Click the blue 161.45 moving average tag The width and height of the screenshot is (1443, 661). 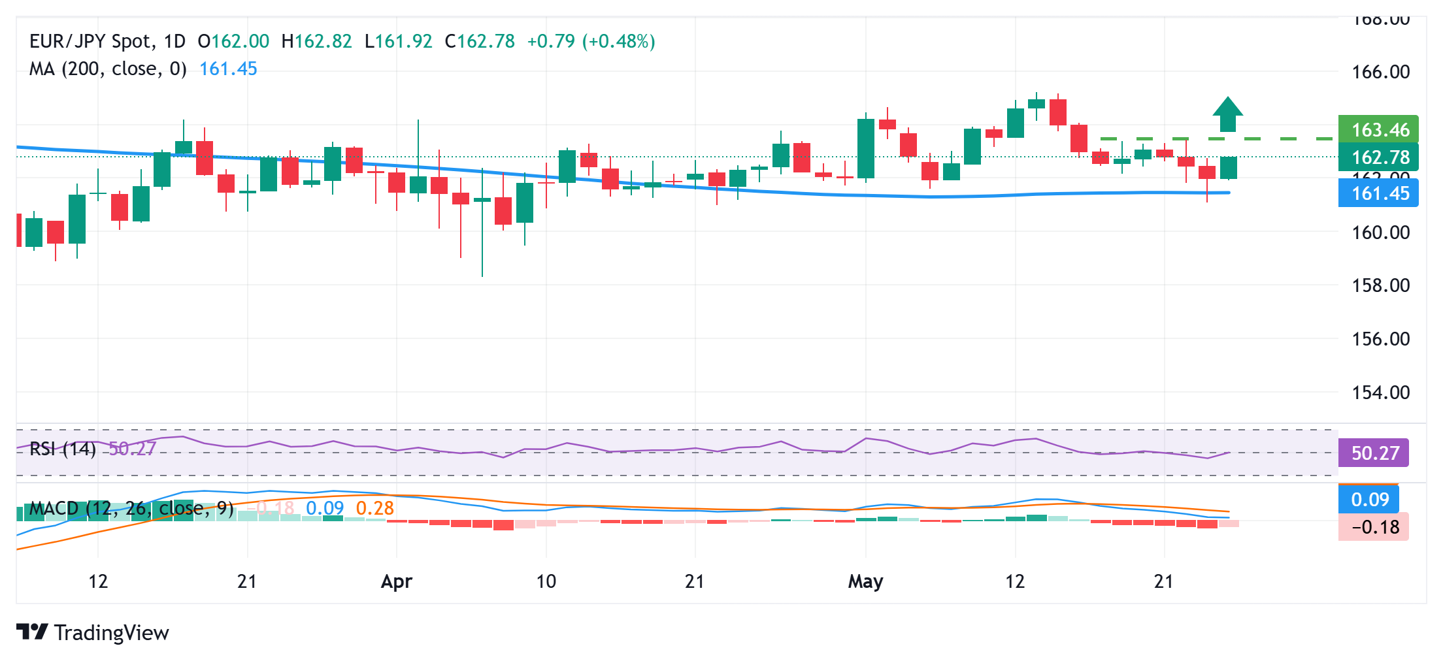click(1378, 193)
